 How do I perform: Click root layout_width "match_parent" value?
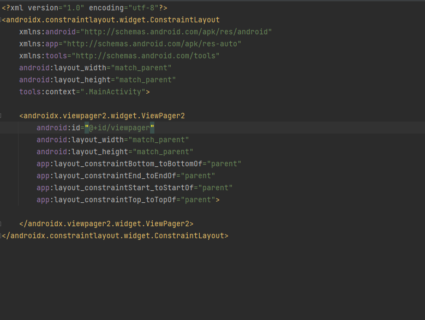coord(141,68)
